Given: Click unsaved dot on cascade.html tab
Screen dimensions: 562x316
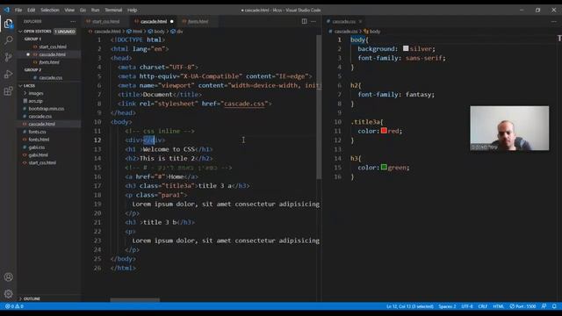Looking at the screenshot, I should tap(172, 21).
